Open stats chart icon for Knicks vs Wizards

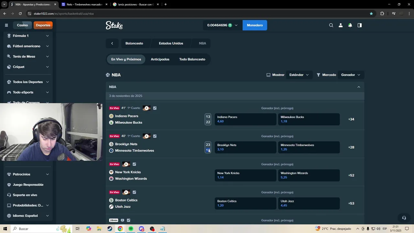(x=134, y=164)
